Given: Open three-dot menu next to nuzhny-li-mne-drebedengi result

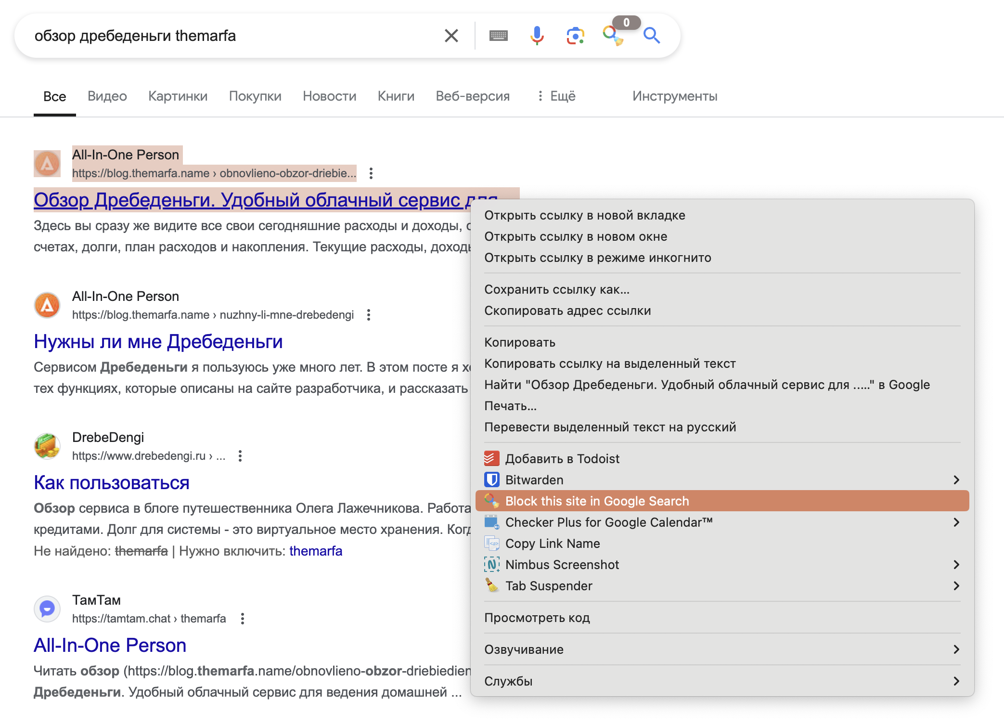Looking at the screenshot, I should coord(369,315).
